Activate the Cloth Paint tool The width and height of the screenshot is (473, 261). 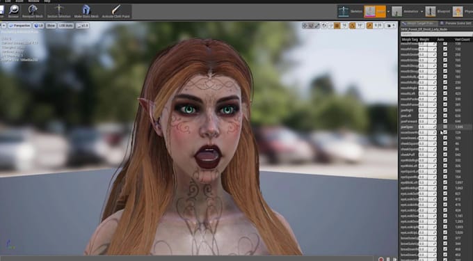[116, 11]
